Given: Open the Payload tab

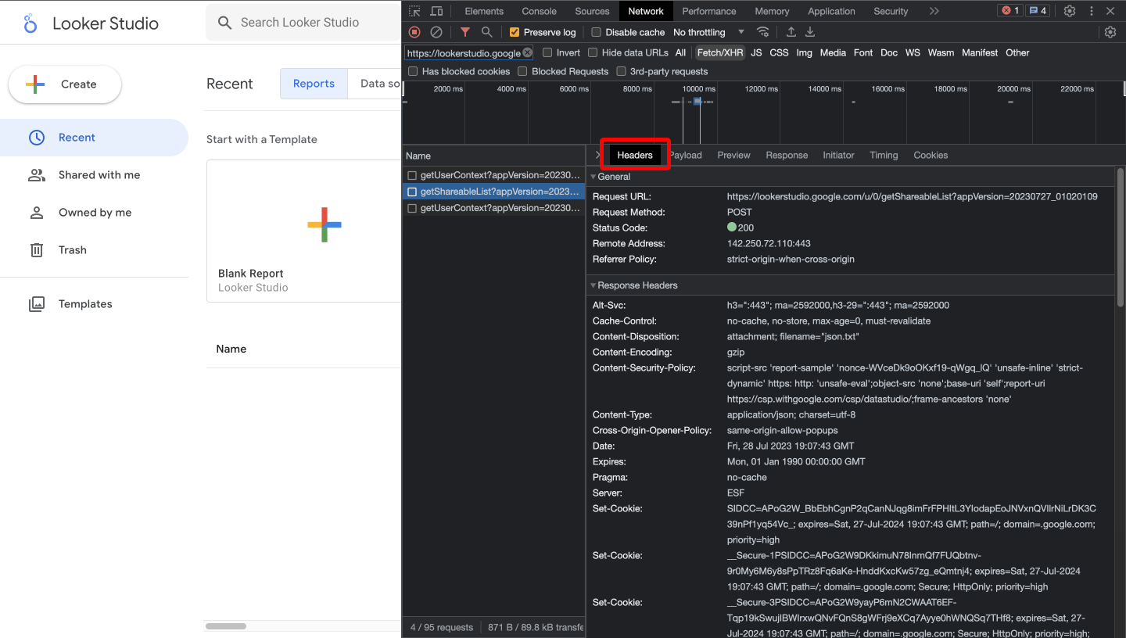Looking at the screenshot, I should [x=686, y=155].
